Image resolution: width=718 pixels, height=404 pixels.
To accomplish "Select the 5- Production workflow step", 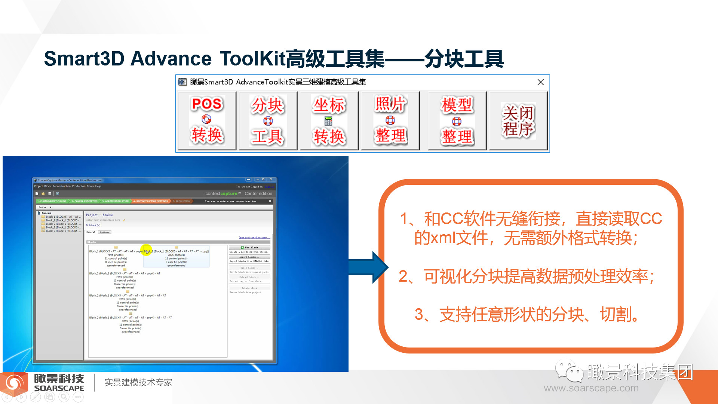I will tap(182, 201).
